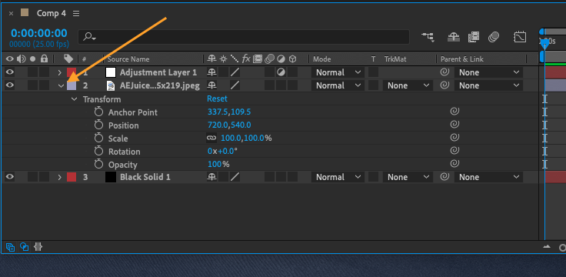Toggle the Layer Switches pane button
This screenshot has width=566, height=277.
click(11, 247)
